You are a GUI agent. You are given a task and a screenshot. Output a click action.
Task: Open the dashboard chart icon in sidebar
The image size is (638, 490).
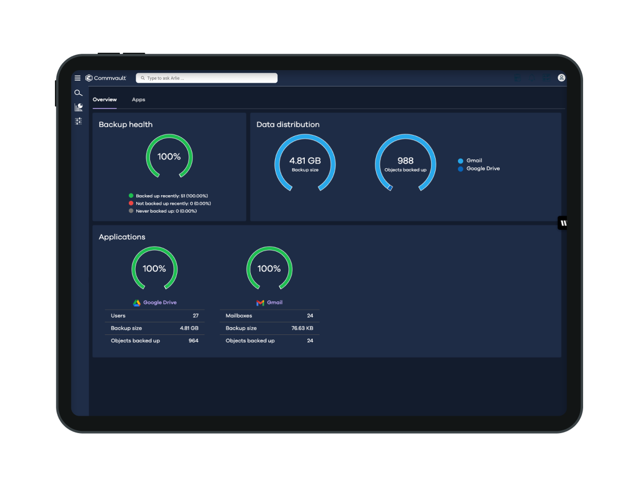point(79,107)
